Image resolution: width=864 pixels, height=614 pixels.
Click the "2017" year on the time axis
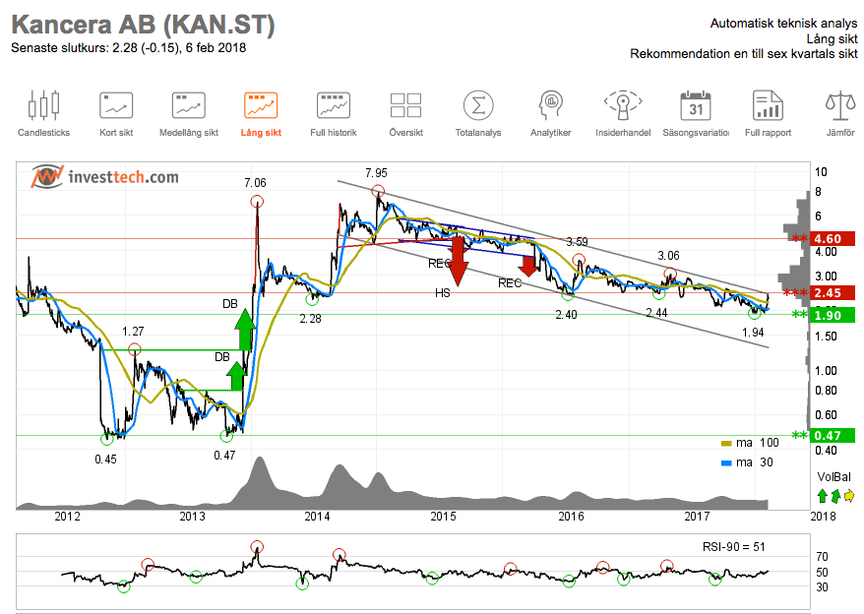coord(697,517)
